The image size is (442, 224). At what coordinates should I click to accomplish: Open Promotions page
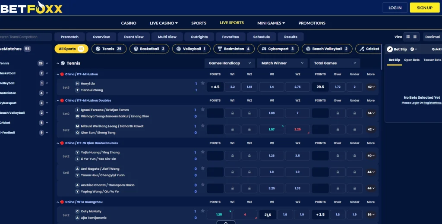coord(312,23)
